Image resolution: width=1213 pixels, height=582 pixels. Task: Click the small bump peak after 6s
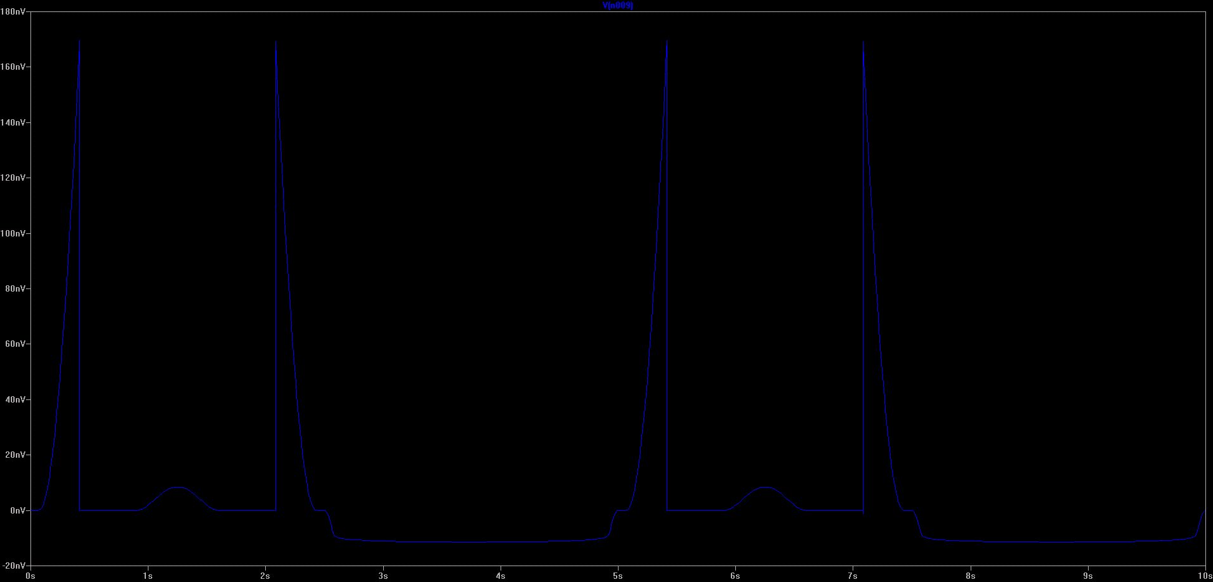click(766, 488)
